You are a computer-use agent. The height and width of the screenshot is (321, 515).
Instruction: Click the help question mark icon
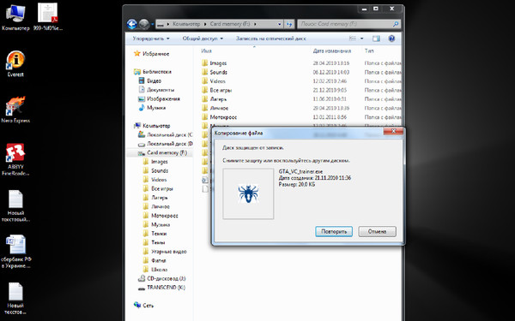[x=391, y=39]
